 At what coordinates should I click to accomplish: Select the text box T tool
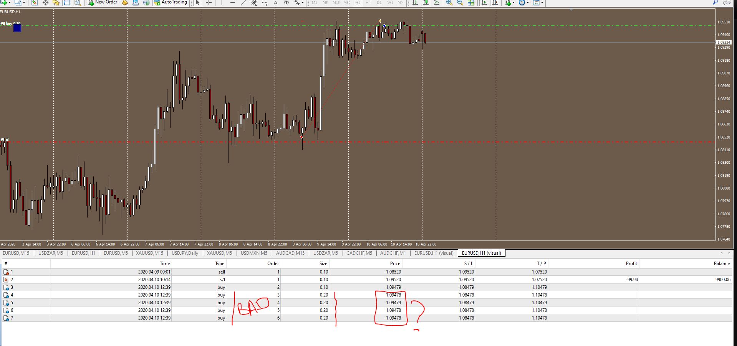click(x=286, y=3)
